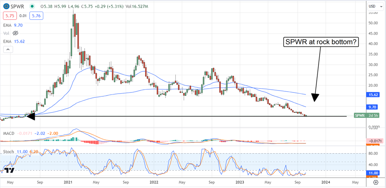
Task: Click the SPWR symbol logo icon
Action: (x=6, y=7)
